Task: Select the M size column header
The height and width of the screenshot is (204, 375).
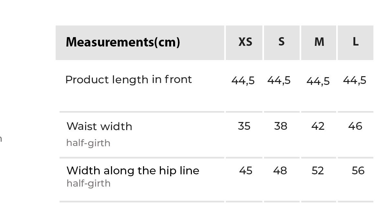Action: click(x=319, y=42)
